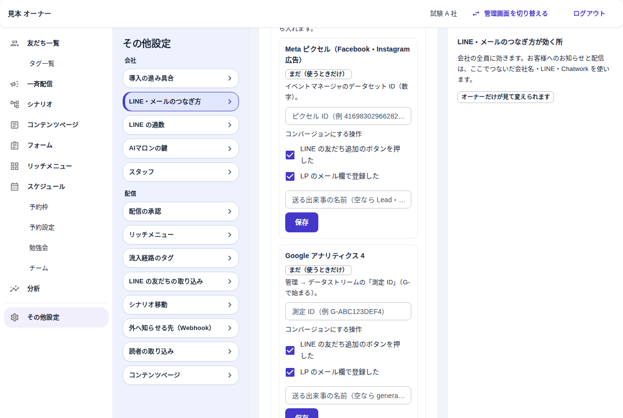Uncheck Google Analytics LINE friend-add checkbox
623x418 pixels.
click(x=290, y=350)
